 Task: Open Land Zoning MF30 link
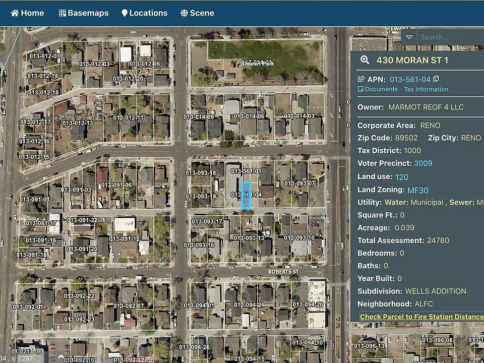pyautogui.click(x=417, y=190)
